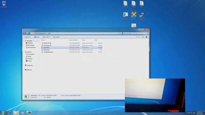Open Explorer help
This screenshot has height=115, width=205.
[x=146, y=37]
